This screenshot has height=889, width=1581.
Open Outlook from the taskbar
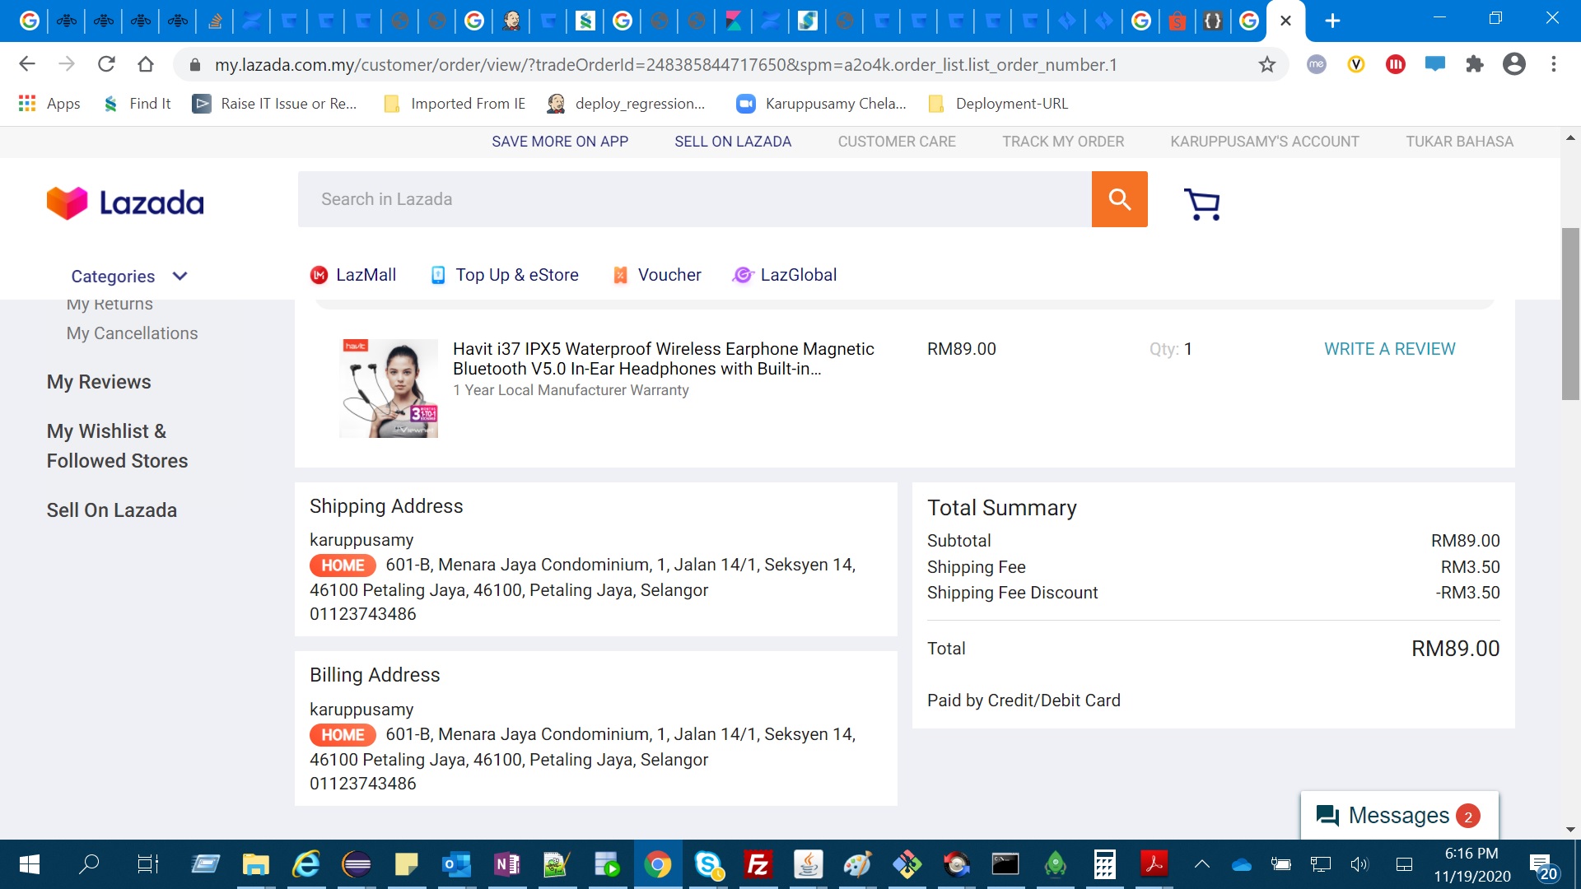(456, 864)
